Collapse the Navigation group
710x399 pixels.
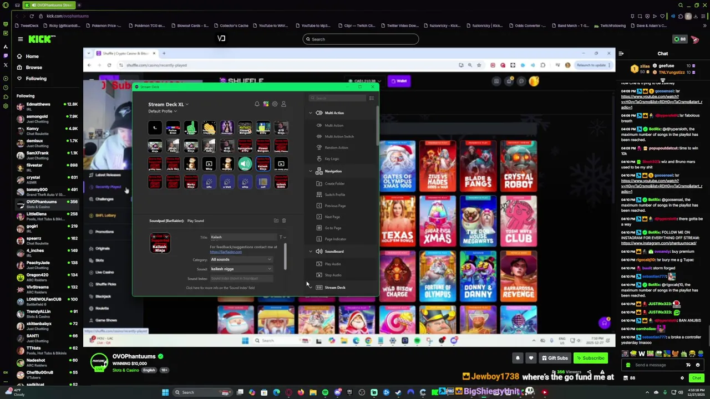[x=311, y=171]
